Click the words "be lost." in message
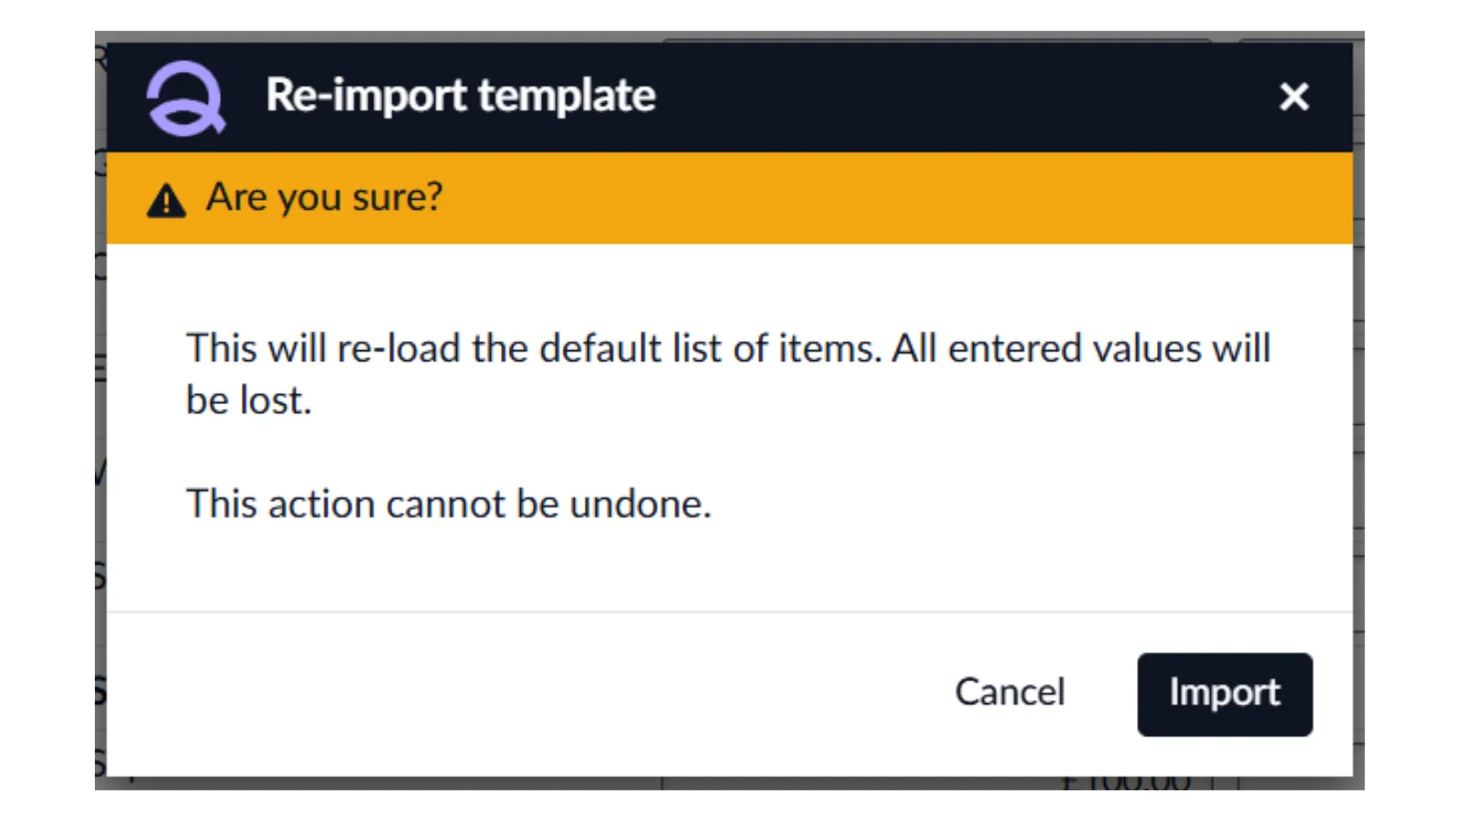 [248, 400]
